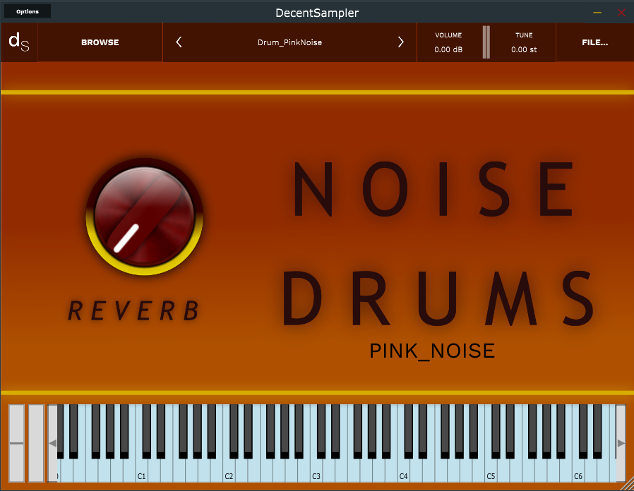
Task: Minimize the DecentSampler window
Action: click(x=597, y=13)
